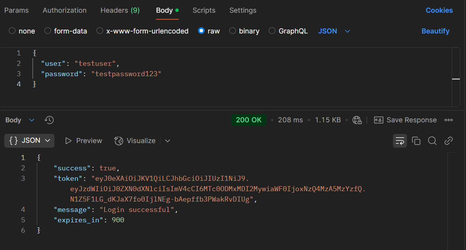Switch body format to binary

244,31
